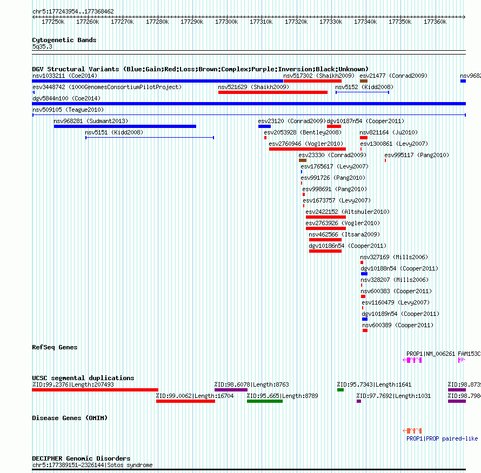Select the esv2053928 (Bentley2008) label

(303, 132)
